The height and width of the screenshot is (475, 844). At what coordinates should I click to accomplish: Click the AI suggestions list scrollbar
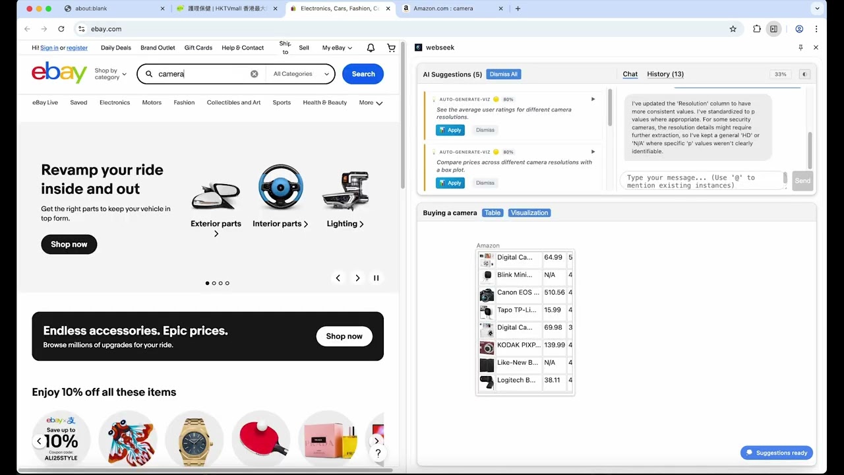coord(610,108)
